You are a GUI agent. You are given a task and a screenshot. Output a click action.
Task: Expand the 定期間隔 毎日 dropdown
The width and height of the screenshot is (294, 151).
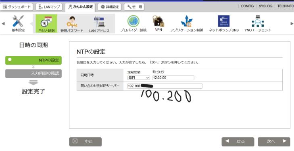(x=138, y=78)
